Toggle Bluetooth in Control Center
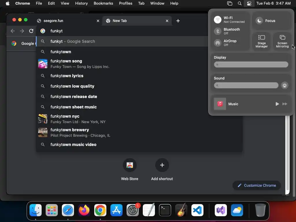The image size is (296, 222). 217,31
